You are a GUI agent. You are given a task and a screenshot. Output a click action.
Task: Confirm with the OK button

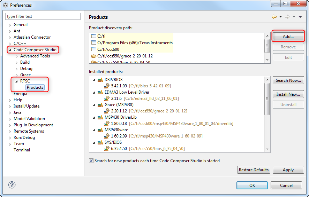252,186
